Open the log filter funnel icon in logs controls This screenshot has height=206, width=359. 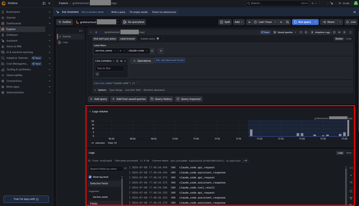point(351,198)
